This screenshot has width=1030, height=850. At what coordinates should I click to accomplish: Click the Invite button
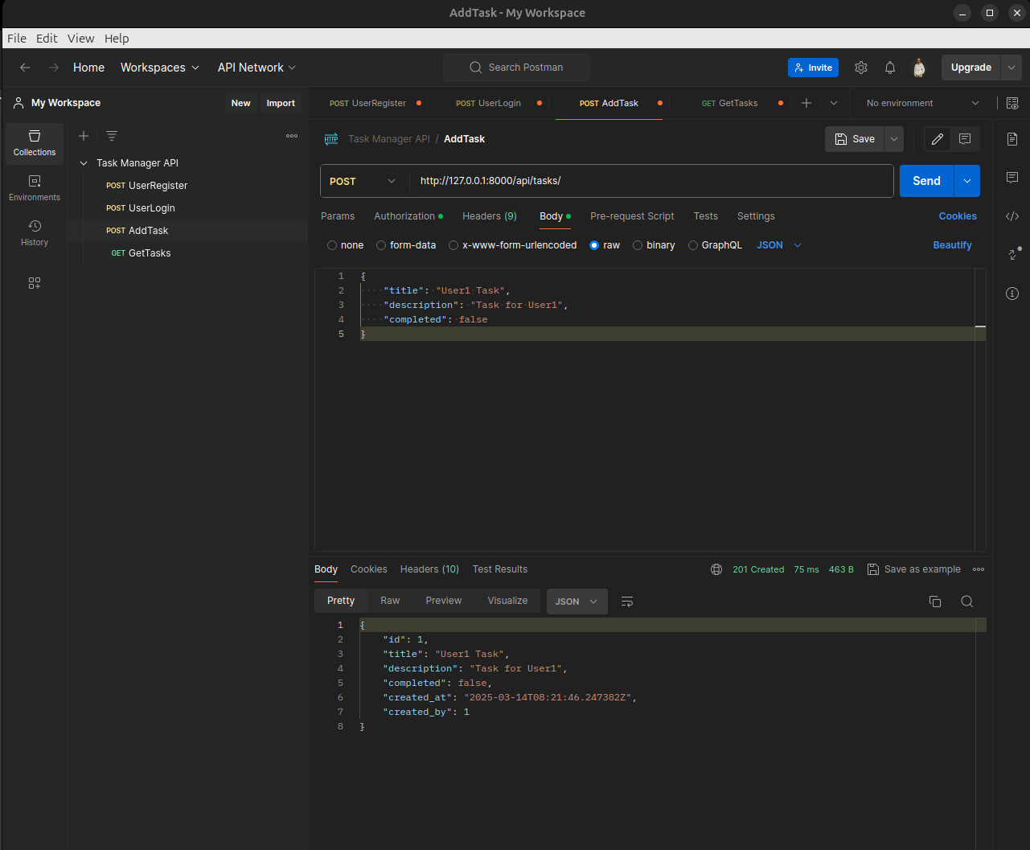(x=813, y=68)
